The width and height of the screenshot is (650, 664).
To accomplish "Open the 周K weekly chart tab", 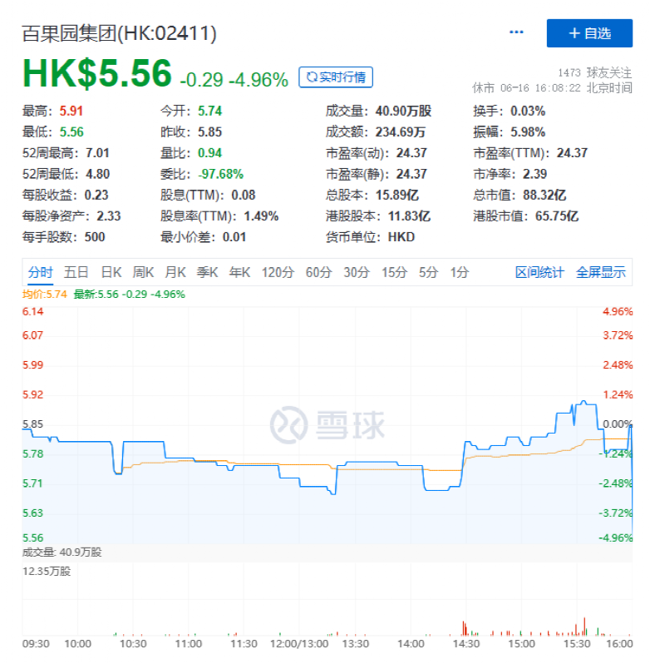I will [x=143, y=272].
